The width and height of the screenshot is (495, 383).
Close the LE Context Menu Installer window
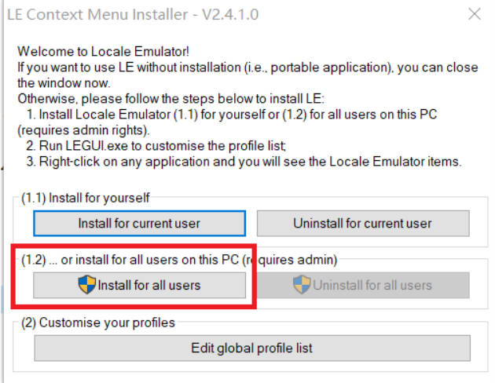pos(474,13)
